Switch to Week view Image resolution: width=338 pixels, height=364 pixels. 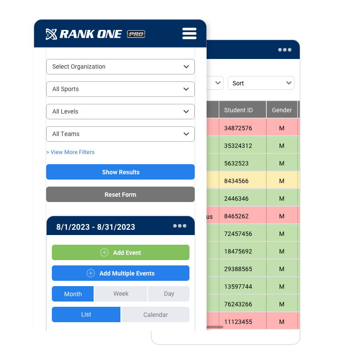121,294
